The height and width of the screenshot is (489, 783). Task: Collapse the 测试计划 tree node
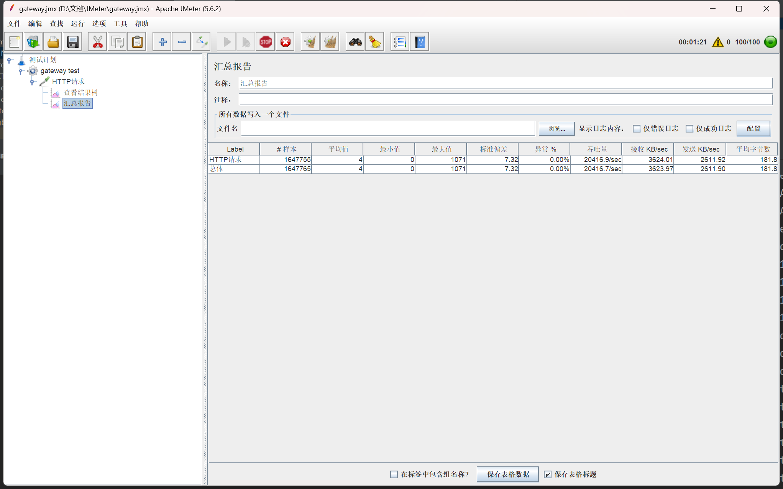tap(9, 60)
